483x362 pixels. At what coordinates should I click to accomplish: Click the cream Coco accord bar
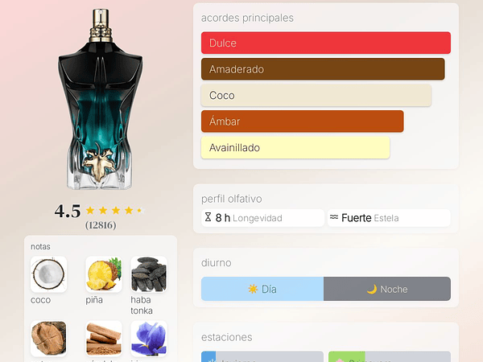[316, 95]
